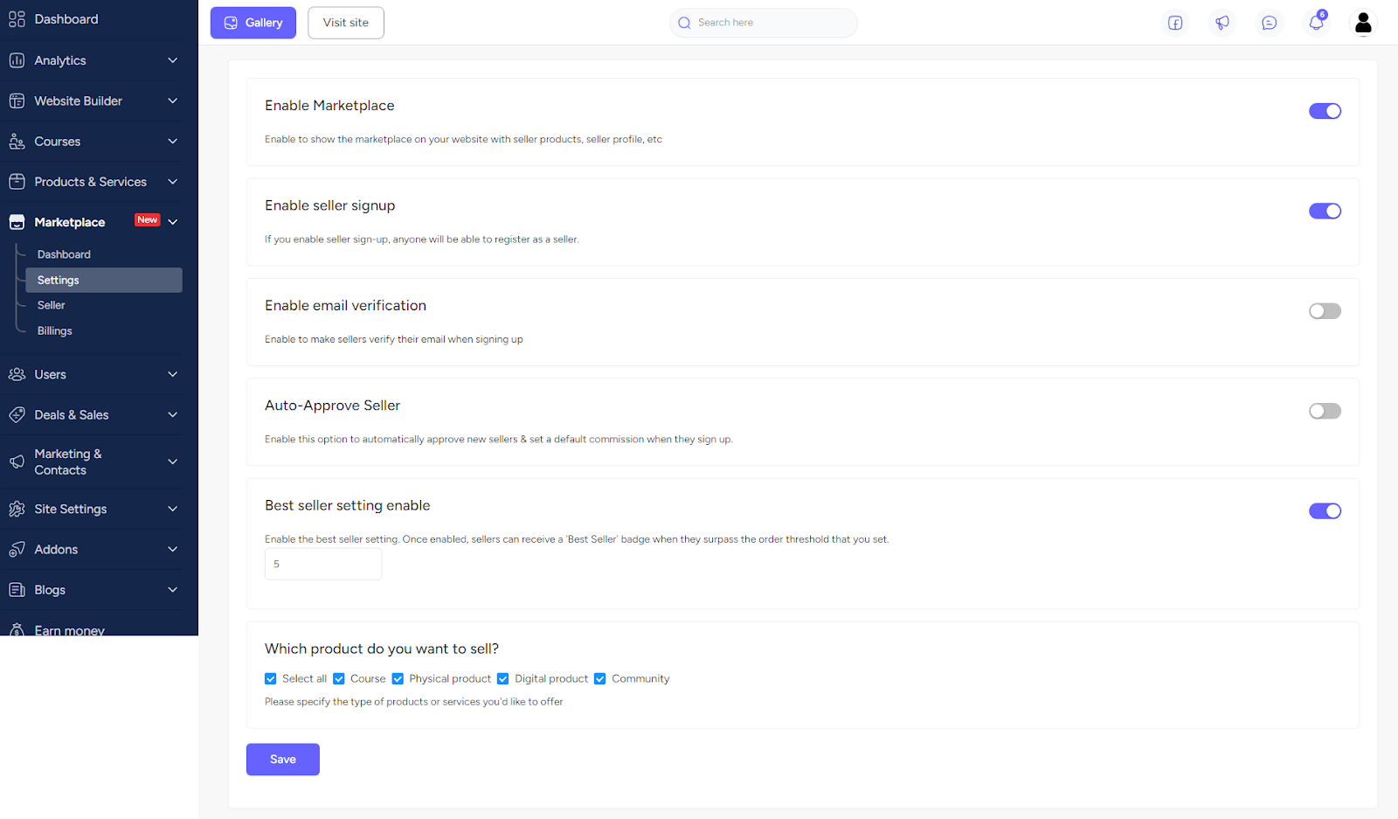
Task: Expand the Products & Services chevron
Action: coord(173,182)
